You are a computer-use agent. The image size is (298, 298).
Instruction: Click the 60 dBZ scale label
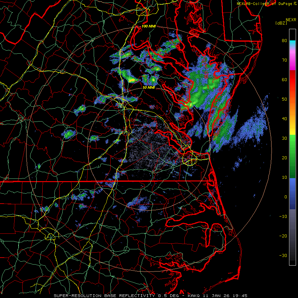point(284,79)
